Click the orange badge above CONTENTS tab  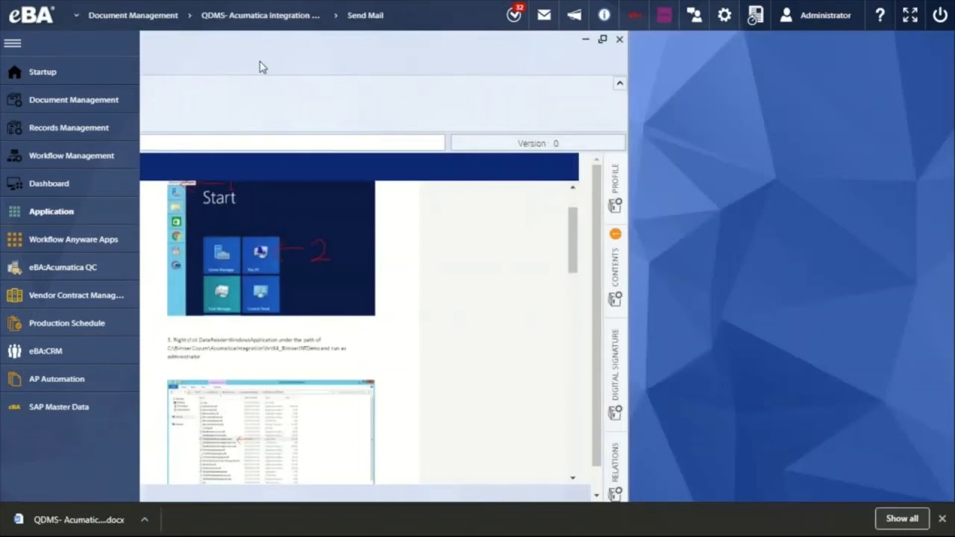tap(616, 234)
